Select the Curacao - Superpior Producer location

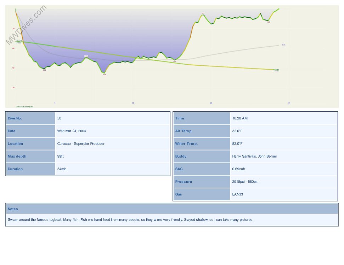81,144
